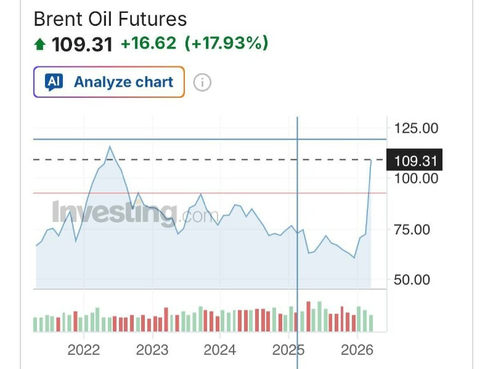Click the 2022 peak on the price line
Image resolution: width=493 pixels, height=369 pixels.
[x=110, y=146]
